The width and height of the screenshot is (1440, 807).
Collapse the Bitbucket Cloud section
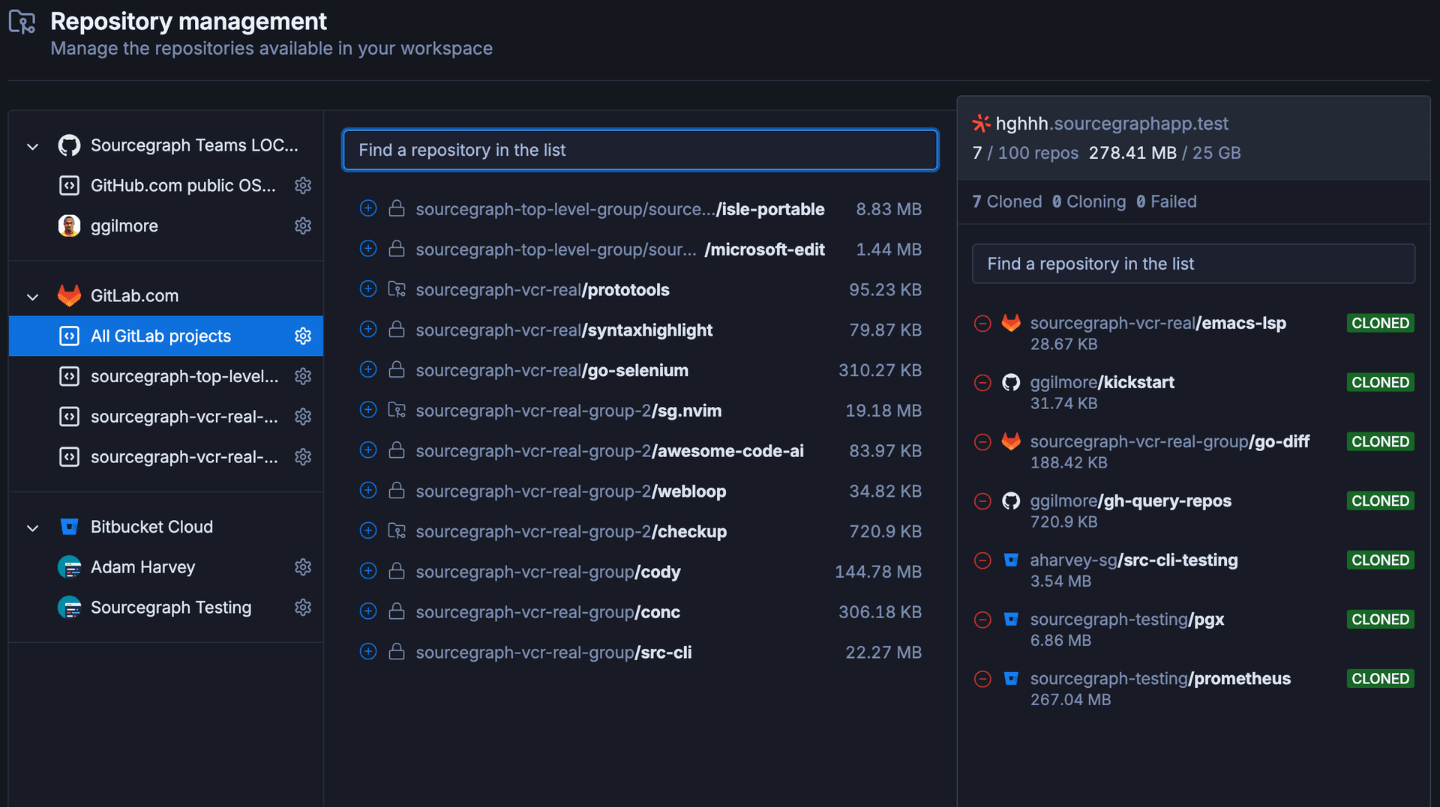pyautogui.click(x=32, y=528)
